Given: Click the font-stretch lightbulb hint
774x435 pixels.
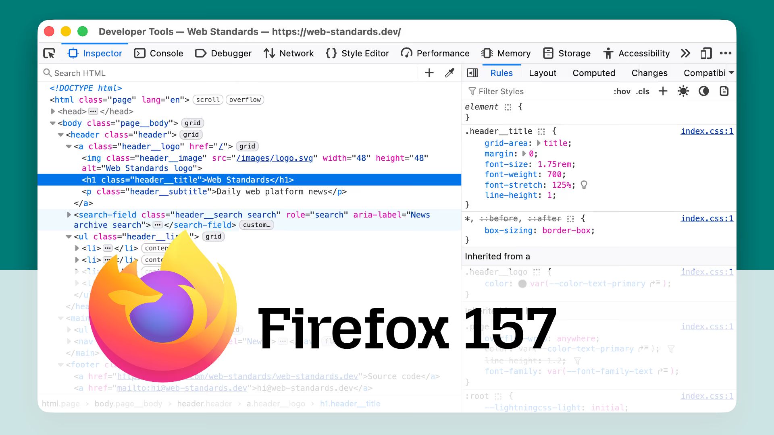Looking at the screenshot, I should click(x=584, y=185).
